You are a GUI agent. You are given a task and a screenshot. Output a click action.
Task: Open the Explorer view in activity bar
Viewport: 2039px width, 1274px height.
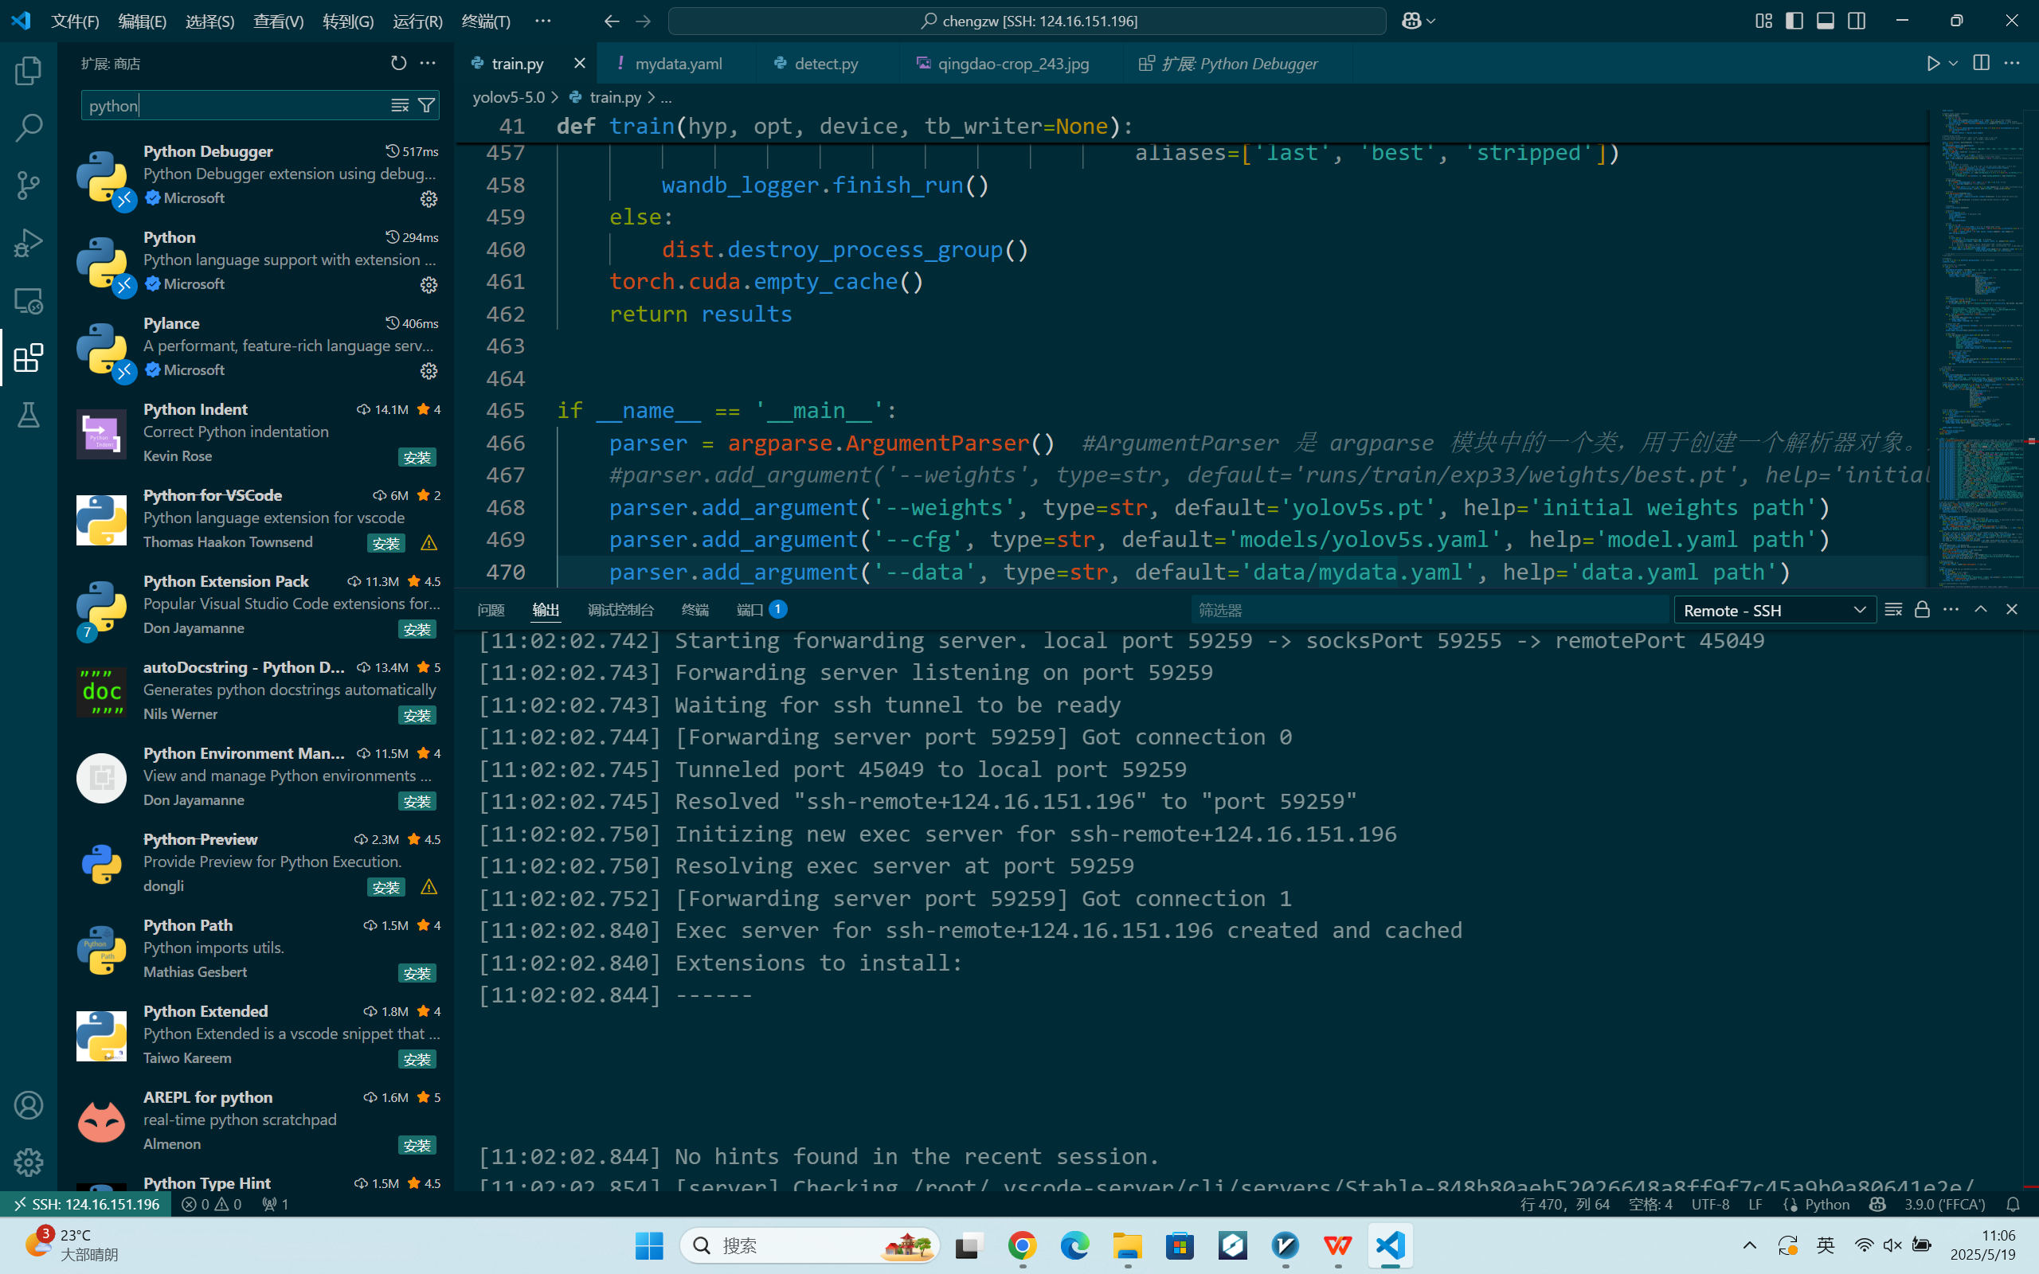click(x=29, y=71)
